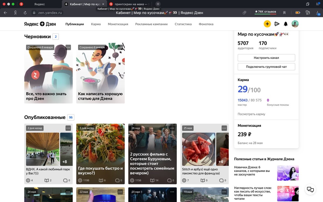The image size is (323, 202).
Task: Open Новички Дзена: 6 каналов article link
Action: coord(252,171)
